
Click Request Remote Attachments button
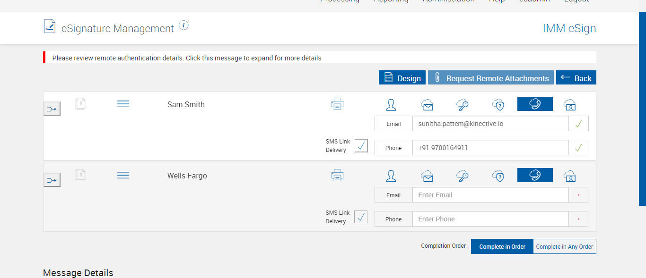point(491,78)
